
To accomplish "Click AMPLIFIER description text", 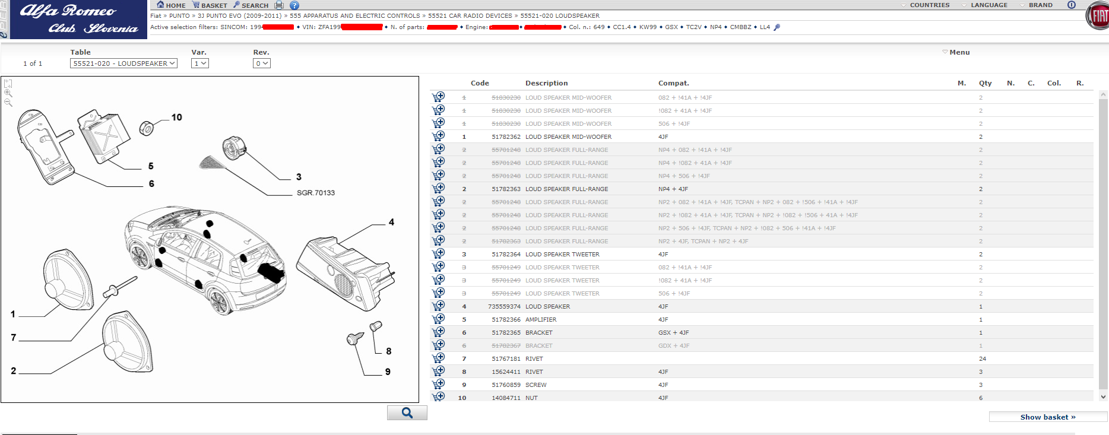I will (541, 319).
